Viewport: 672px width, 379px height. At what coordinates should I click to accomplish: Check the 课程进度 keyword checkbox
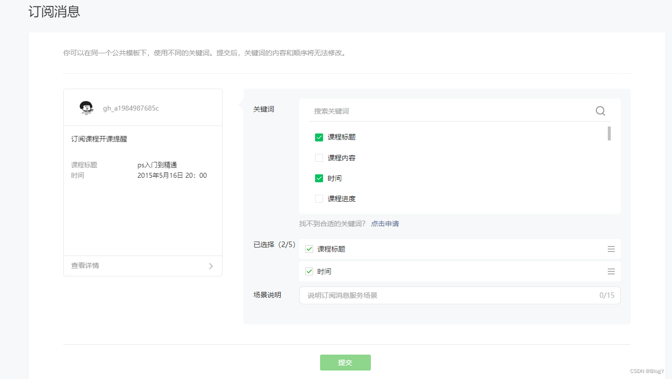pos(319,198)
